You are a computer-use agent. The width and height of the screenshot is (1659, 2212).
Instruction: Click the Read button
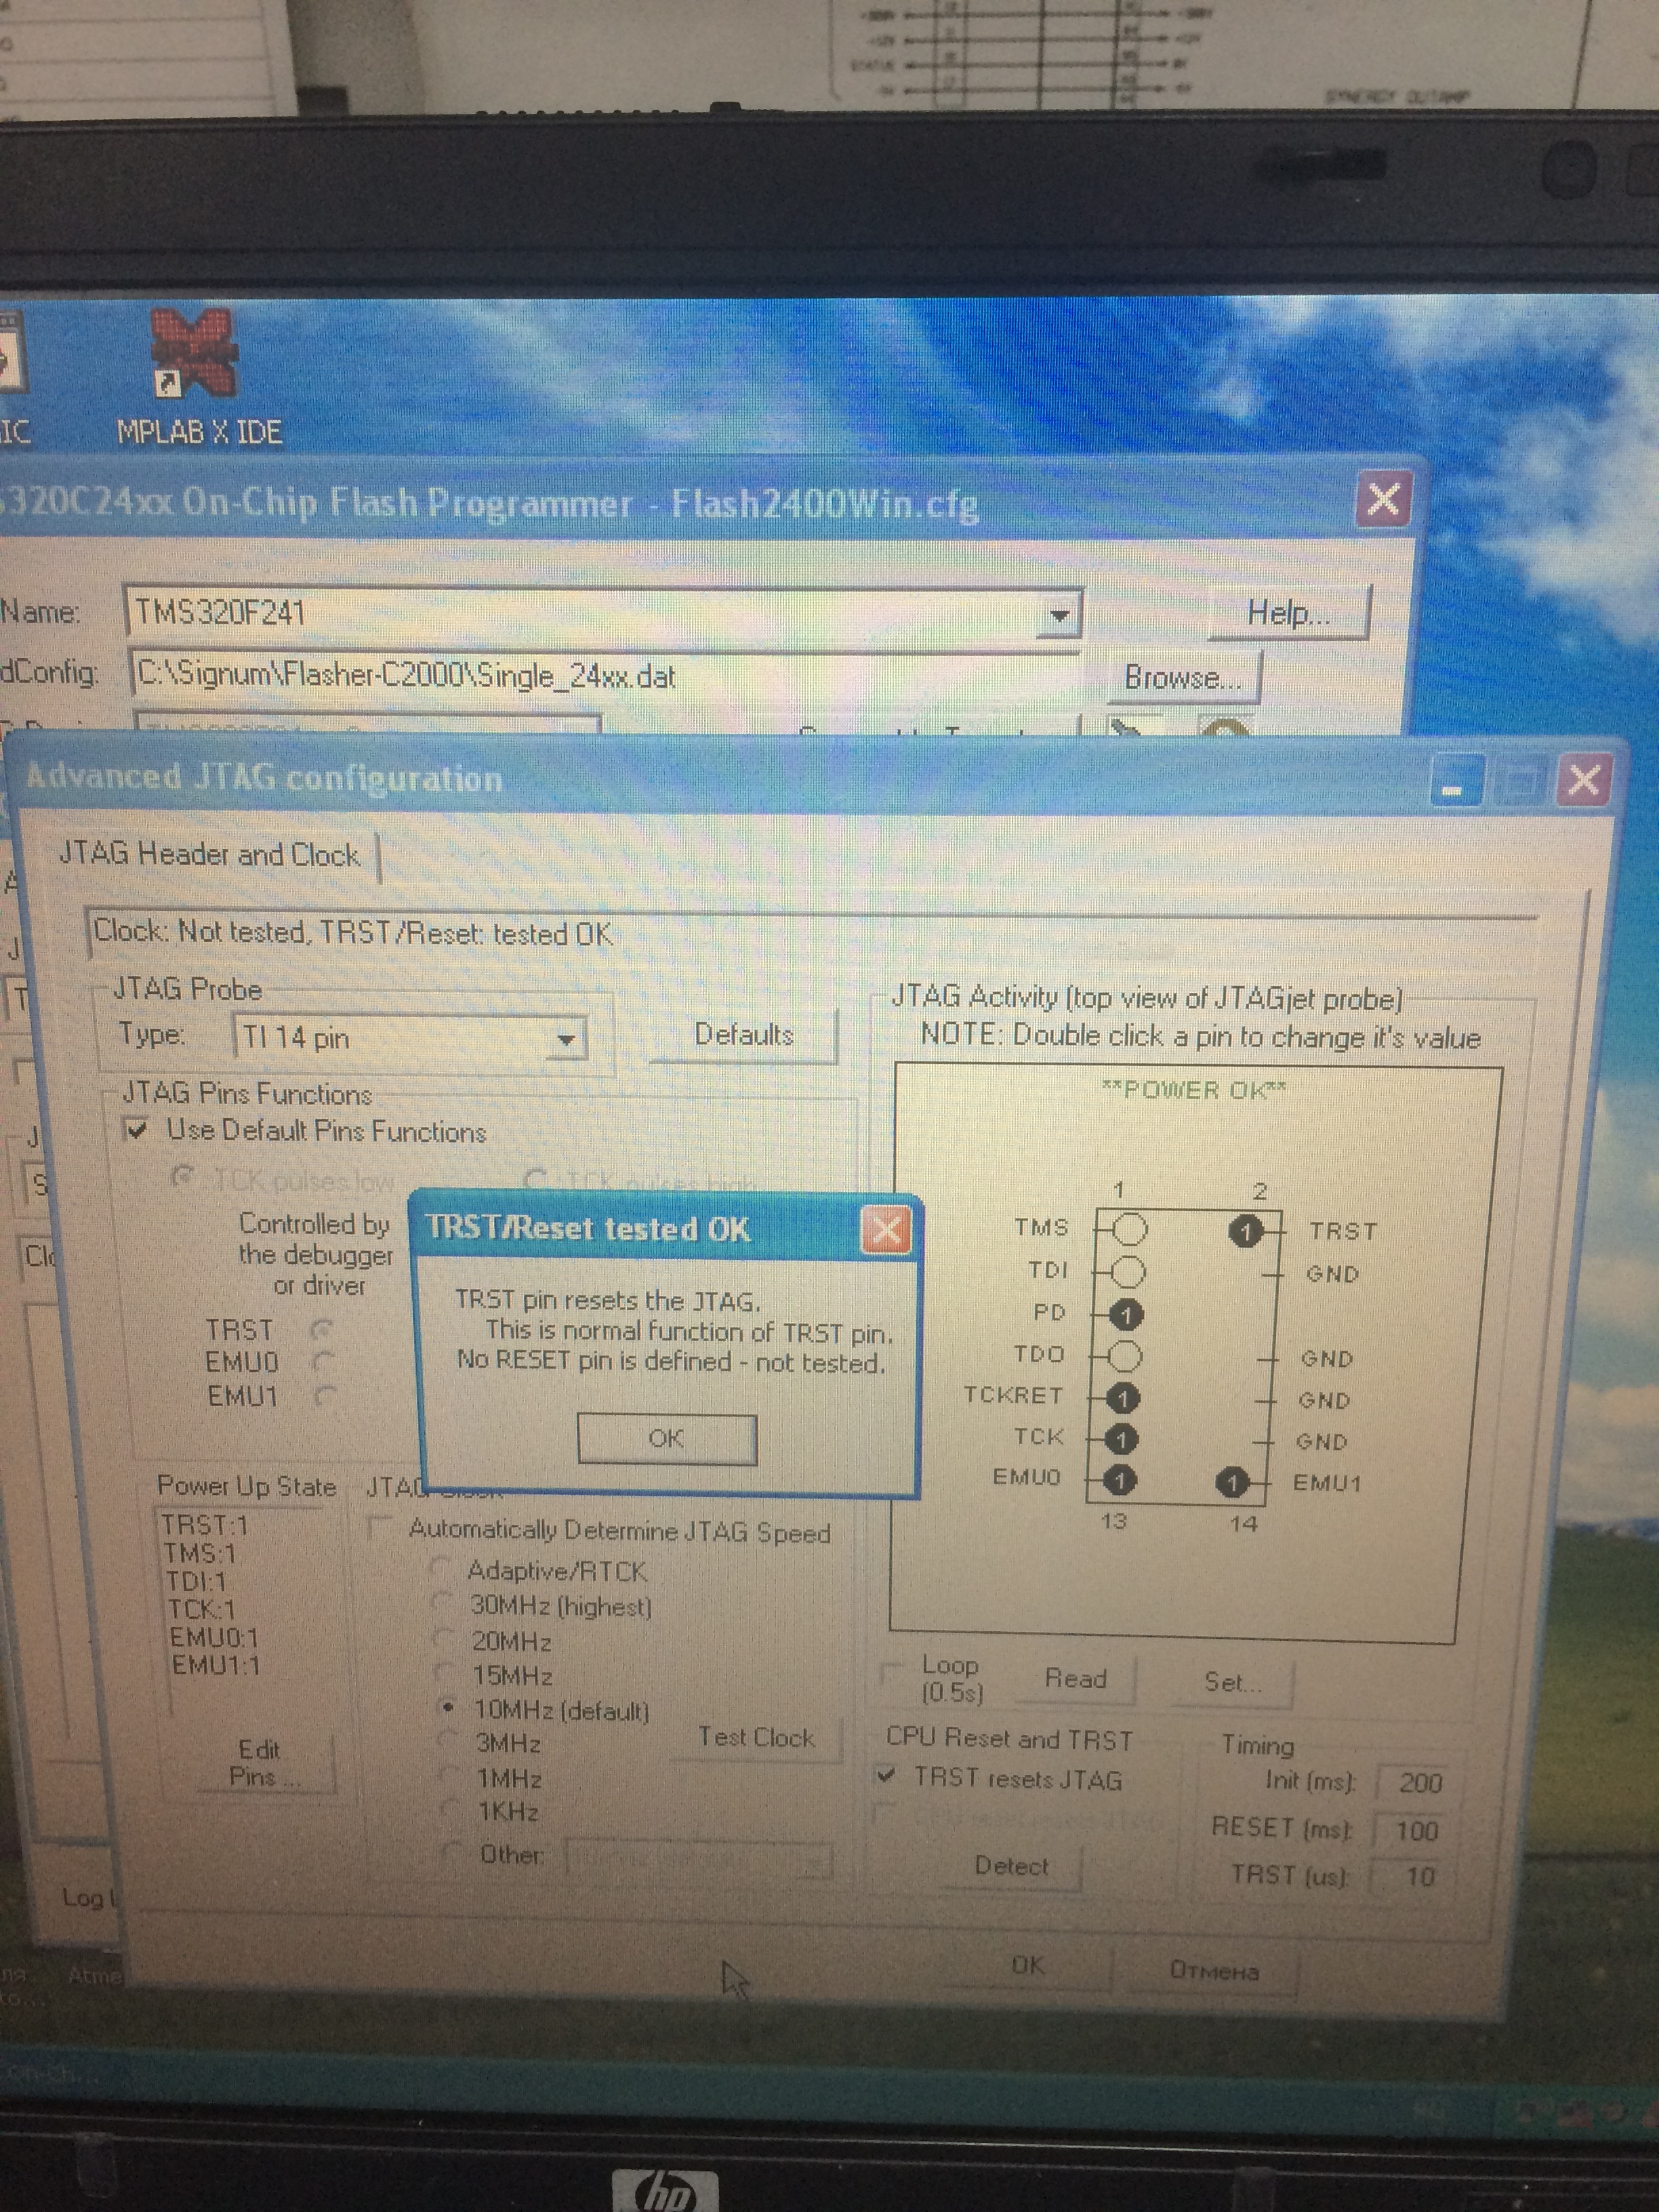[x=1076, y=1679]
